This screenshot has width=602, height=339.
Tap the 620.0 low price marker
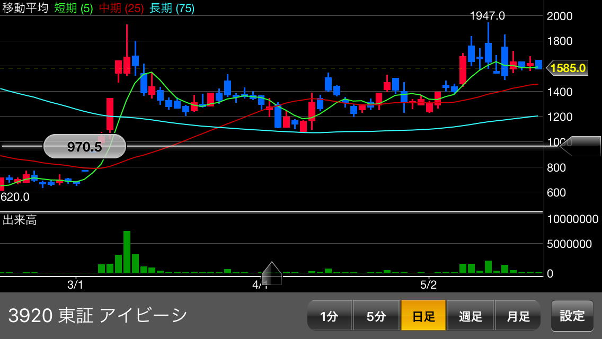coord(15,197)
